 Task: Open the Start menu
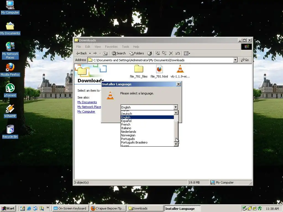pos(8,208)
